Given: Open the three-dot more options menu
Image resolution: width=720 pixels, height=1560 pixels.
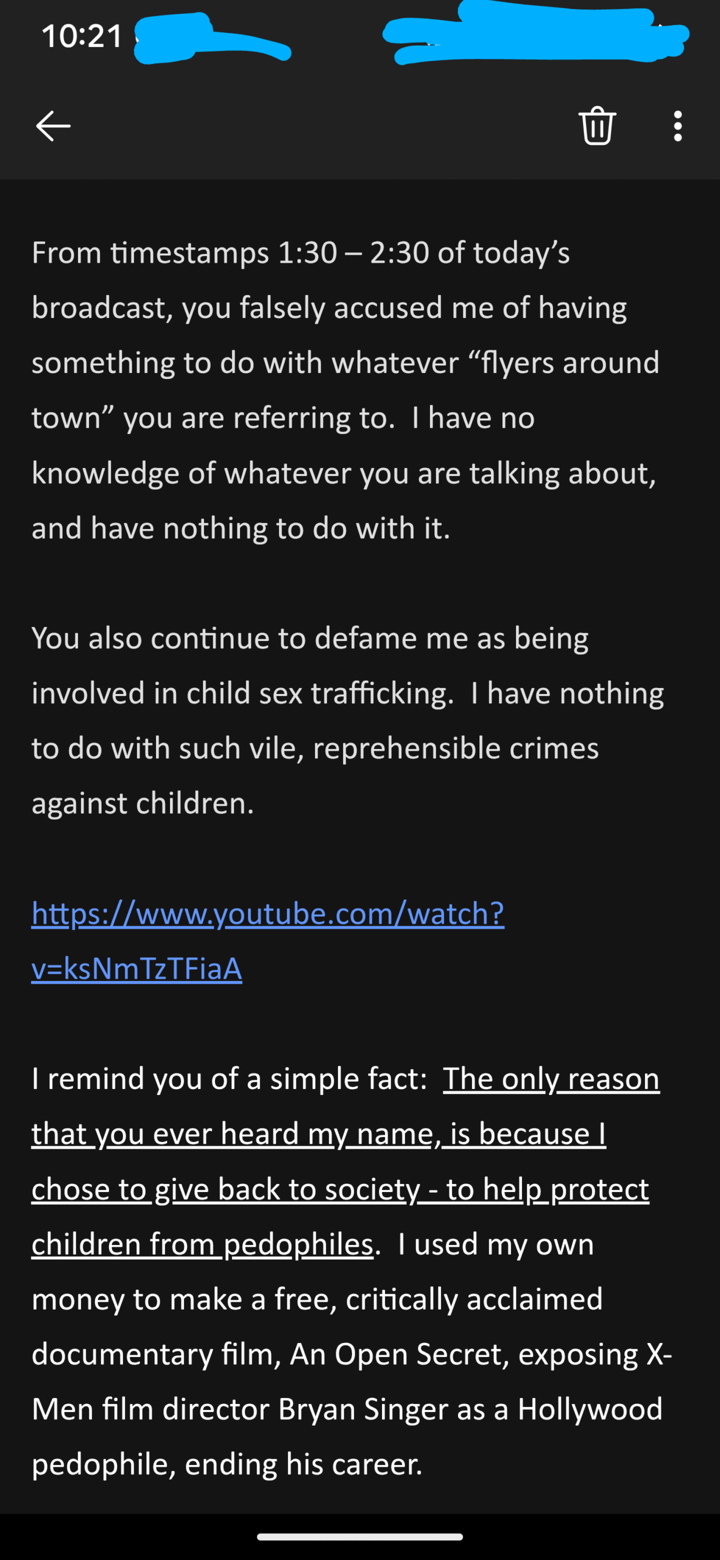Looking at the screenshot, I should pyautogui.click(x=677, y=126).
